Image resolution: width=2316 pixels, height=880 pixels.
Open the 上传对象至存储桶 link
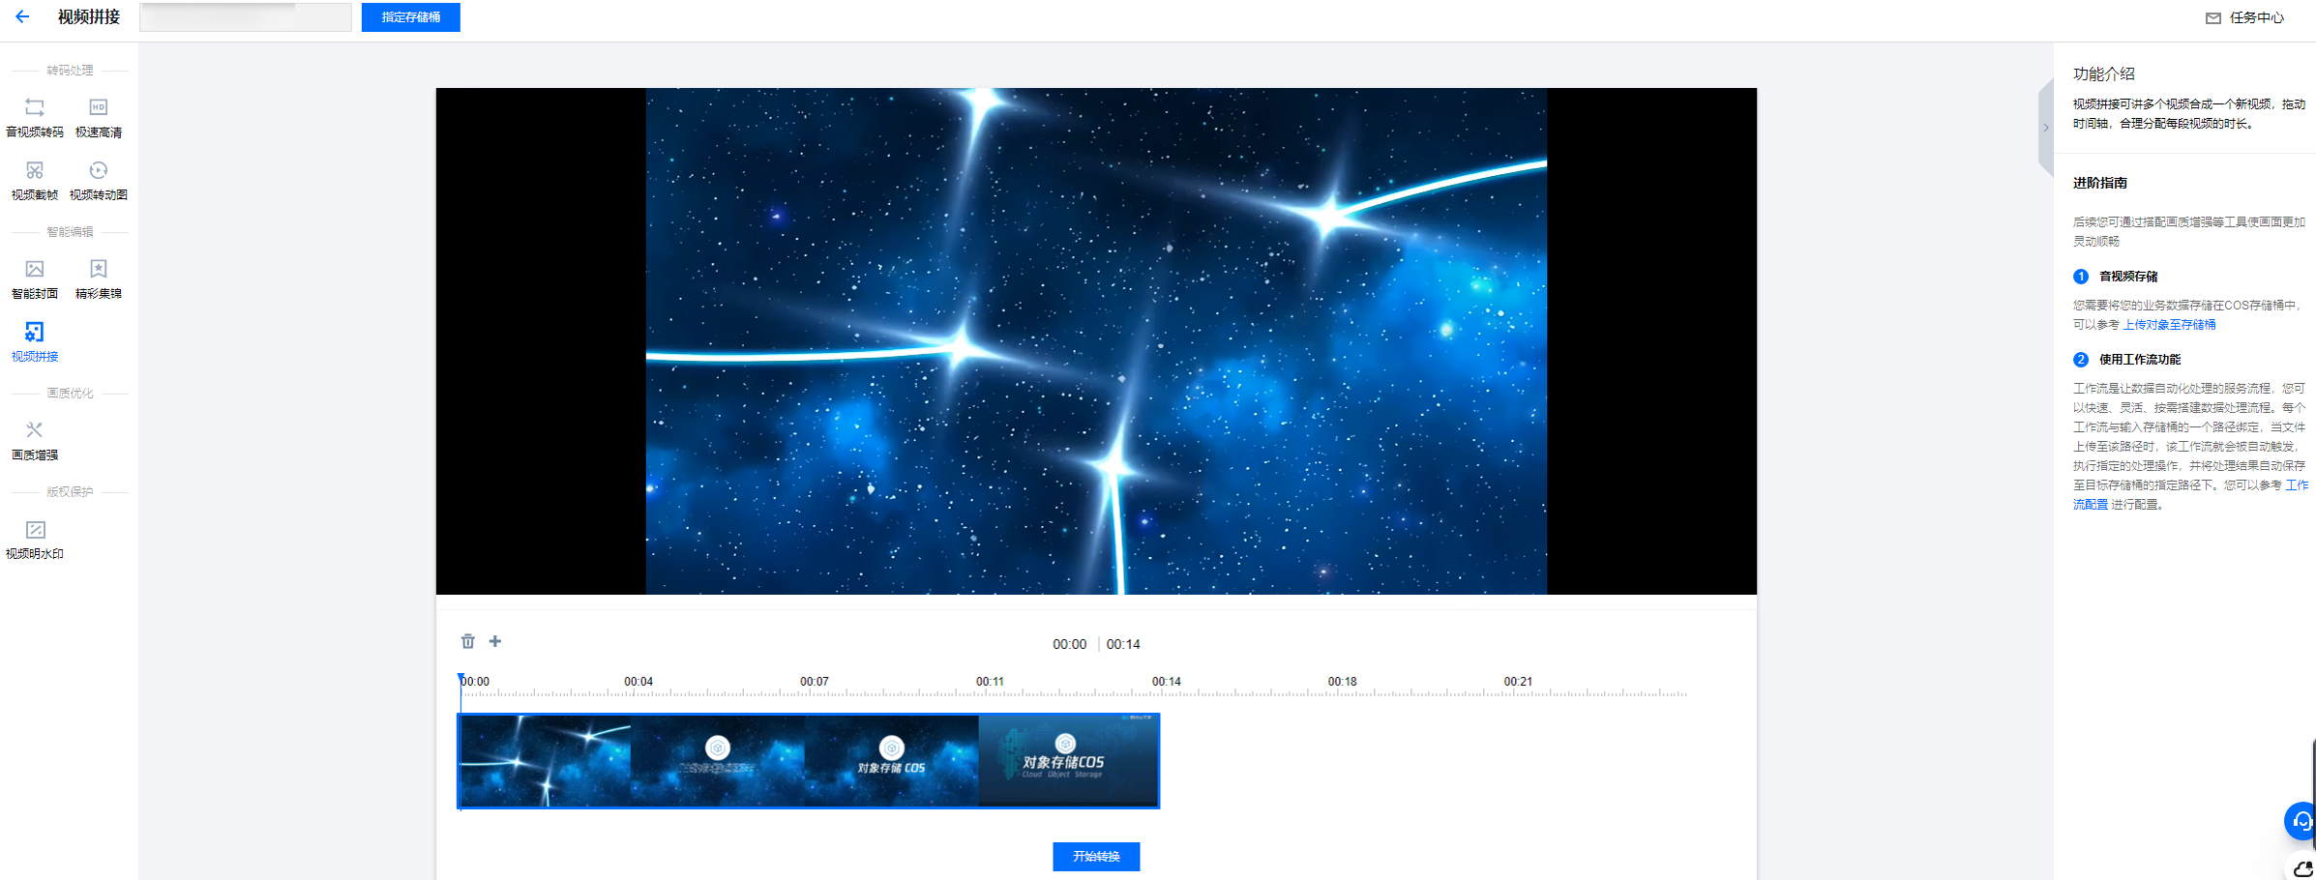pyautogui.click(x=2169, y=325)
